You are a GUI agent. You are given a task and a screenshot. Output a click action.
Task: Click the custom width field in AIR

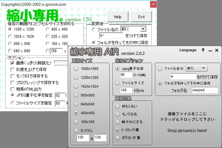click(x=83, y=138)
